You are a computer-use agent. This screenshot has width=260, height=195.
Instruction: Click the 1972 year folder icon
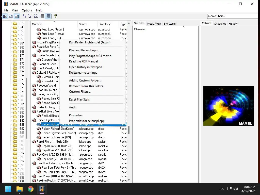point(15,64)
